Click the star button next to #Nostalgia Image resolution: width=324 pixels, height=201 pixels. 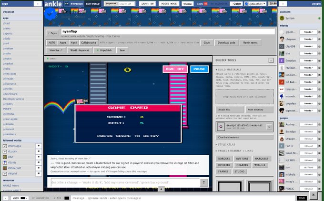coord(39,146)
